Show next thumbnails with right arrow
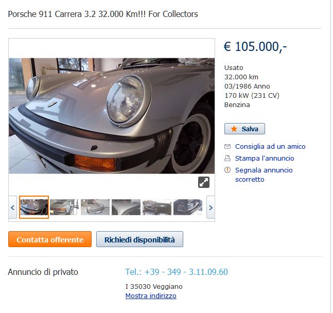The width and height of the screenshot is (333, 313). coord(212,208)
